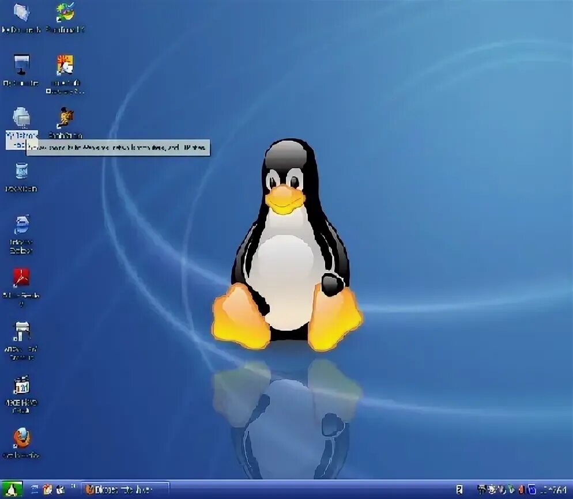The height and width of the screenshot is (499, 573).
Task: Open the printer-shaped shortcut icon
Action: tap(21, 331)
